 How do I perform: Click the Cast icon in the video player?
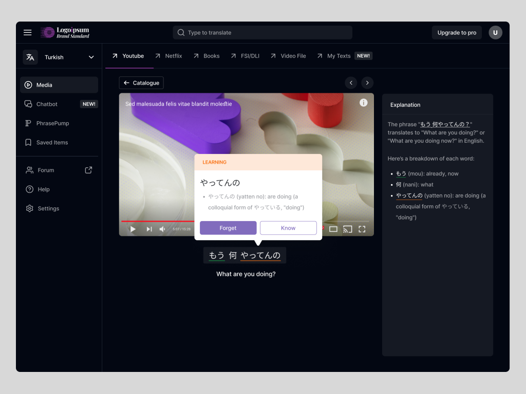pyautogui.click(x=347, y=229)
